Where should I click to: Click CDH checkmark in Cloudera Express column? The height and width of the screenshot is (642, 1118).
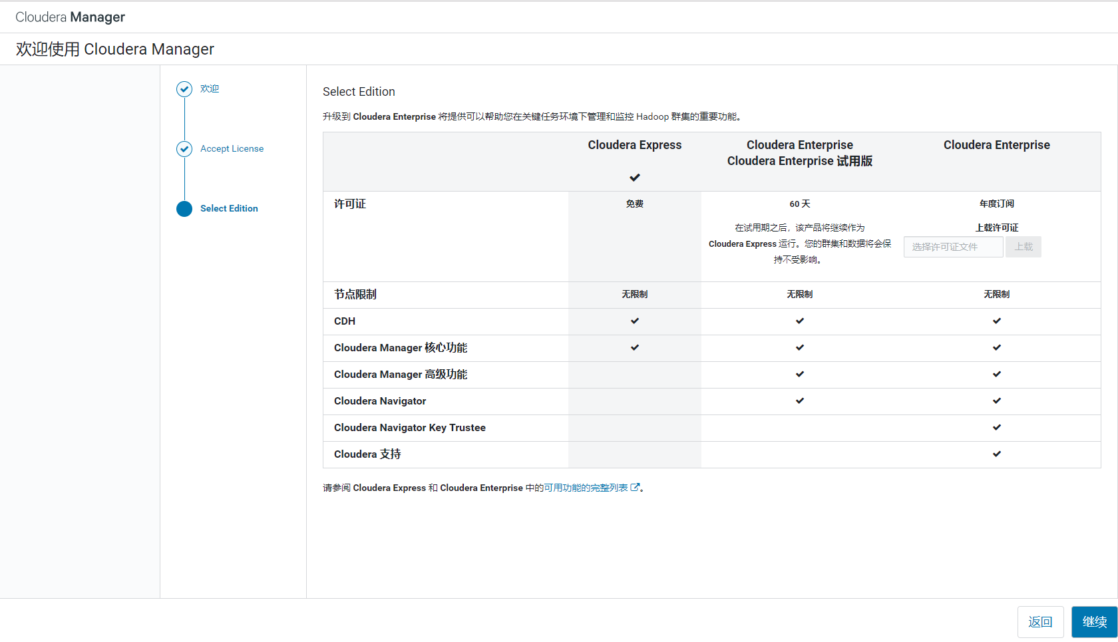coord(635,321)
